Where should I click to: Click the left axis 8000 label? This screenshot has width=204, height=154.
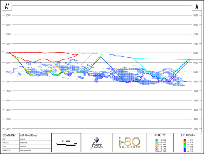click(x=8, y=25)
